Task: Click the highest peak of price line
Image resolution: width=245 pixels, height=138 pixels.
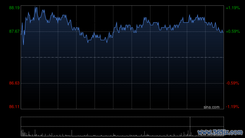Action: coord(36,7)
